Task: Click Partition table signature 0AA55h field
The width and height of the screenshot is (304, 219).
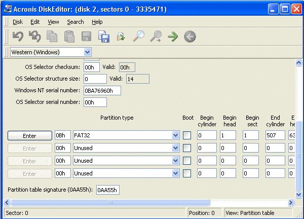Action: 108,190
